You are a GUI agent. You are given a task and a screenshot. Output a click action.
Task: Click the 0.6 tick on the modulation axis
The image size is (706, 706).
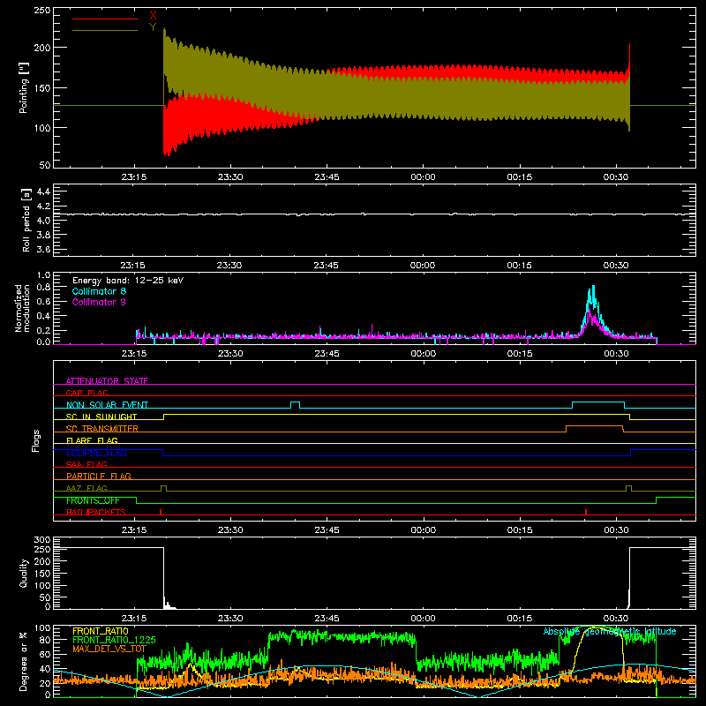[x=43, y=302]
